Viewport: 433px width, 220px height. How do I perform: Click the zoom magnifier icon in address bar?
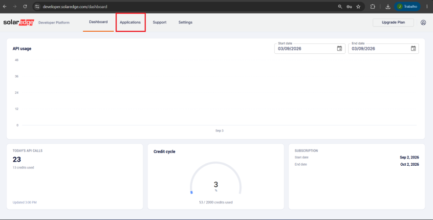tap(340, 7)
